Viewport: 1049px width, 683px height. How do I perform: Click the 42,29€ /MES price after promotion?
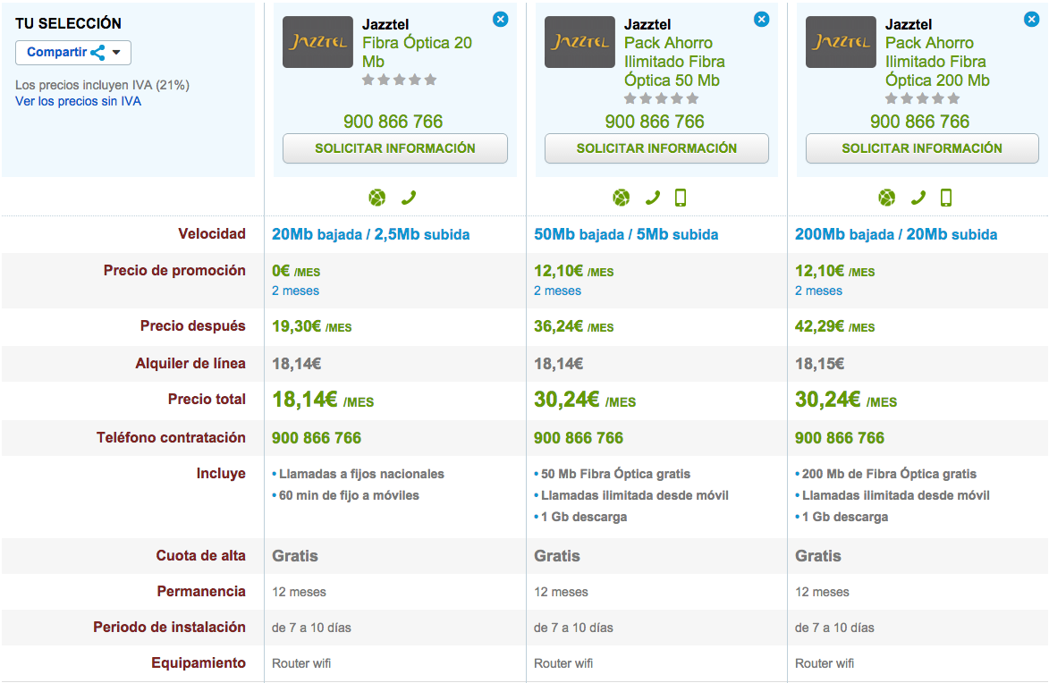point(835,326)
